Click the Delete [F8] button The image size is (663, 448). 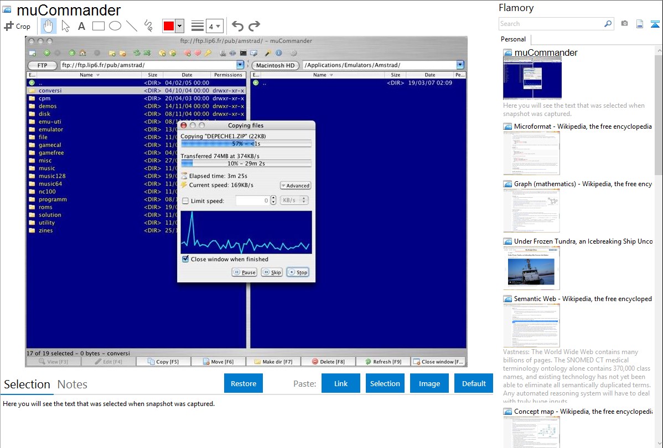pos(328,362)
